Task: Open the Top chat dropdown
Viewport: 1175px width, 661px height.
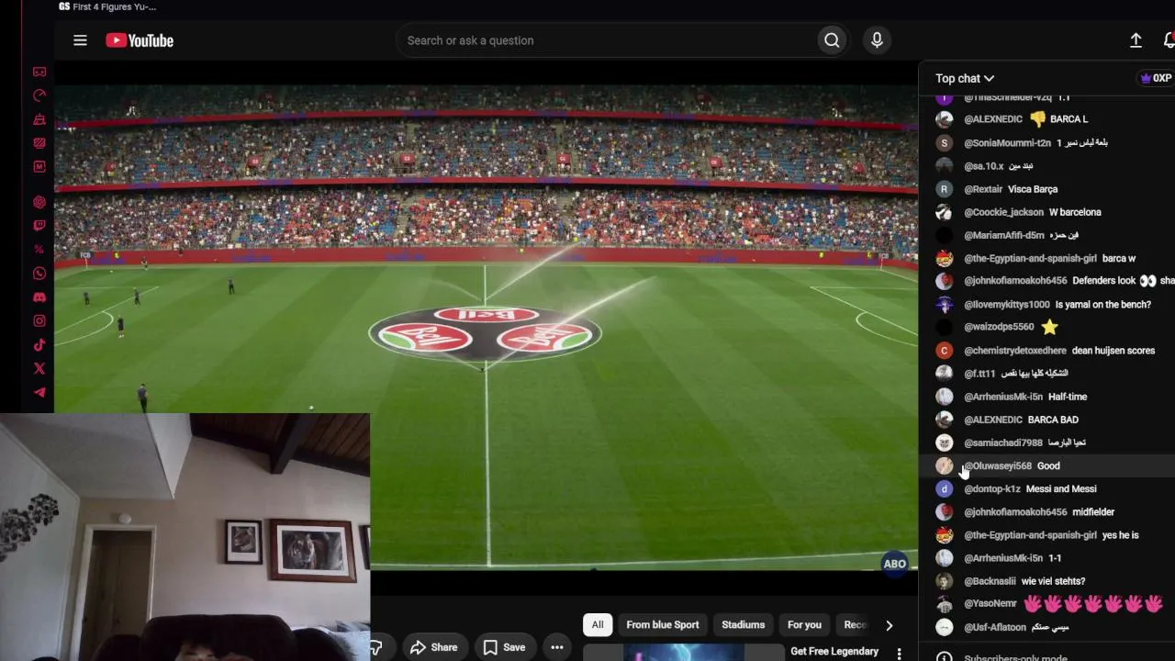Action: [965, 79]
